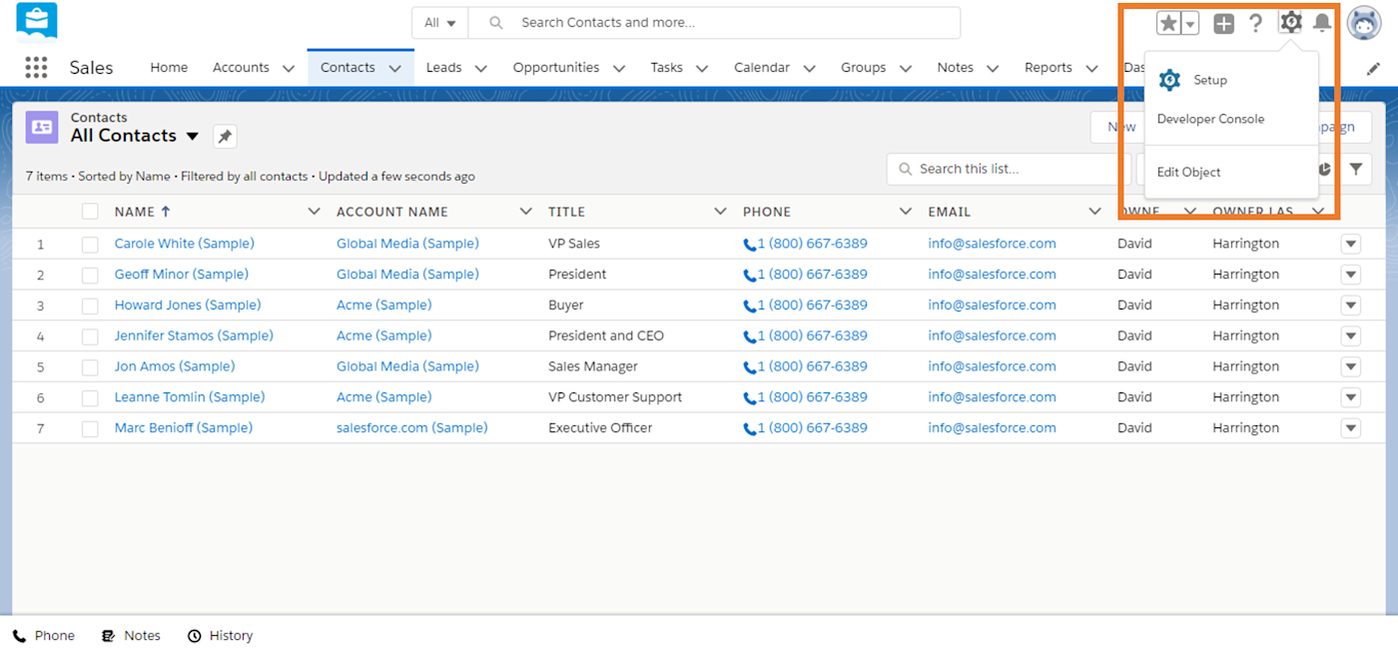Open the Name column options chevron
The image size is (1398, 648).
[314, 212]
